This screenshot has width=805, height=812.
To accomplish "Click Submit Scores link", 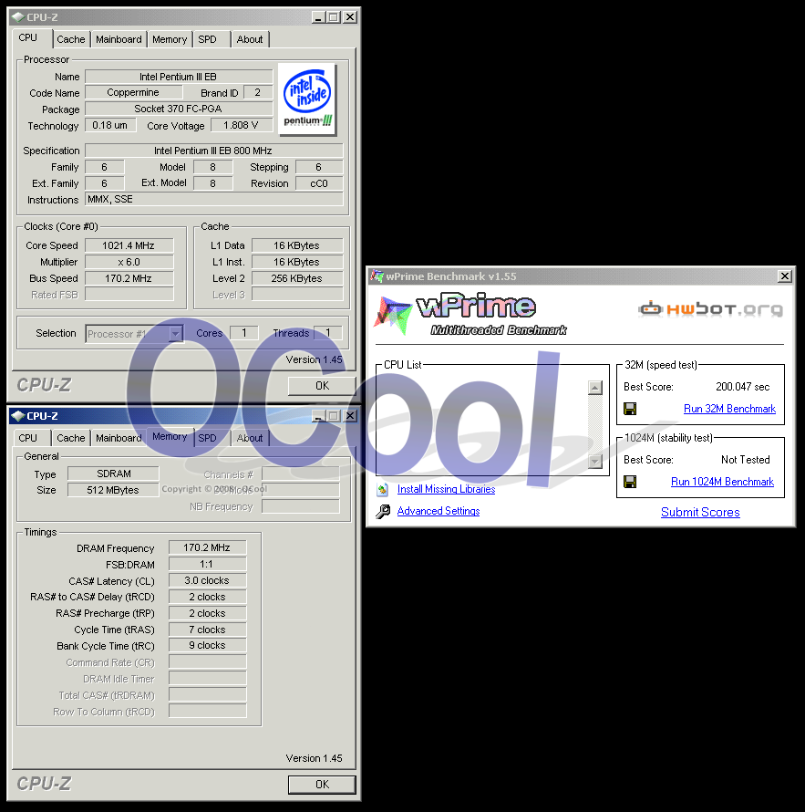I will (x=700, y=512).
